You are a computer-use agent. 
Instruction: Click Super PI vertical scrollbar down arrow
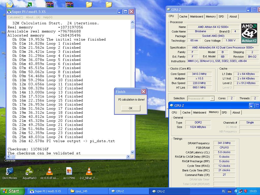132,152
